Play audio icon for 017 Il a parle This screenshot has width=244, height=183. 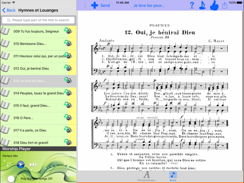pyautogui.click(x=68, y=130)
